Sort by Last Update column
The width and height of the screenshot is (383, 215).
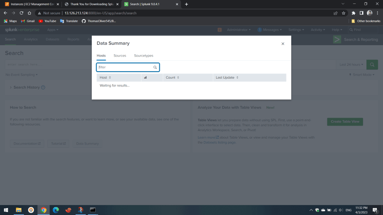pos(227,77)
